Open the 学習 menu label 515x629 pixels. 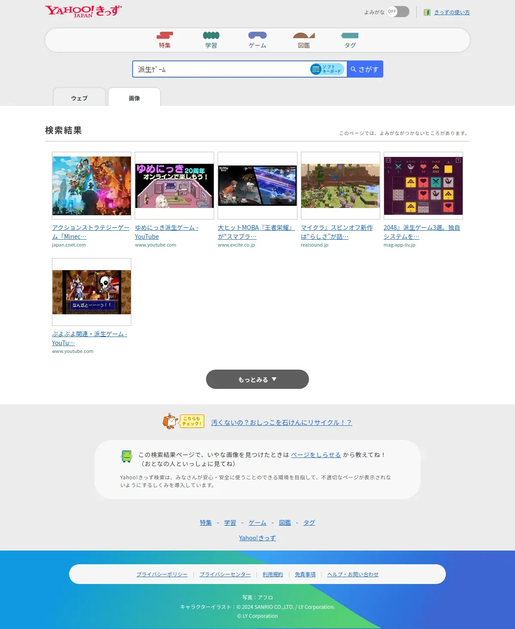click(x=211, y=45)
